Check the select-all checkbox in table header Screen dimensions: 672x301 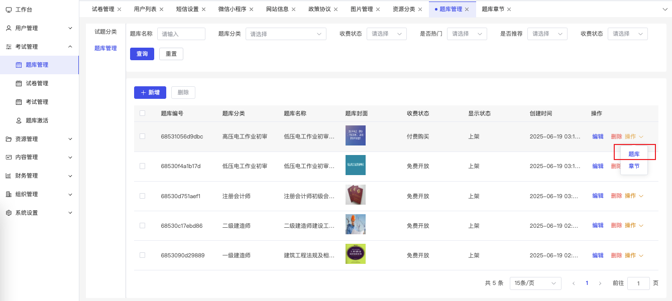142,113
